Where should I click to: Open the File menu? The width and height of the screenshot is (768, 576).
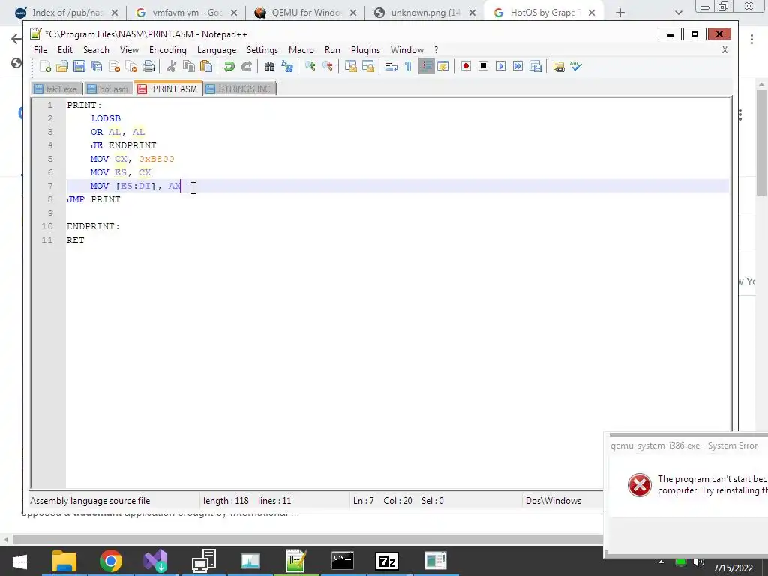40,50
